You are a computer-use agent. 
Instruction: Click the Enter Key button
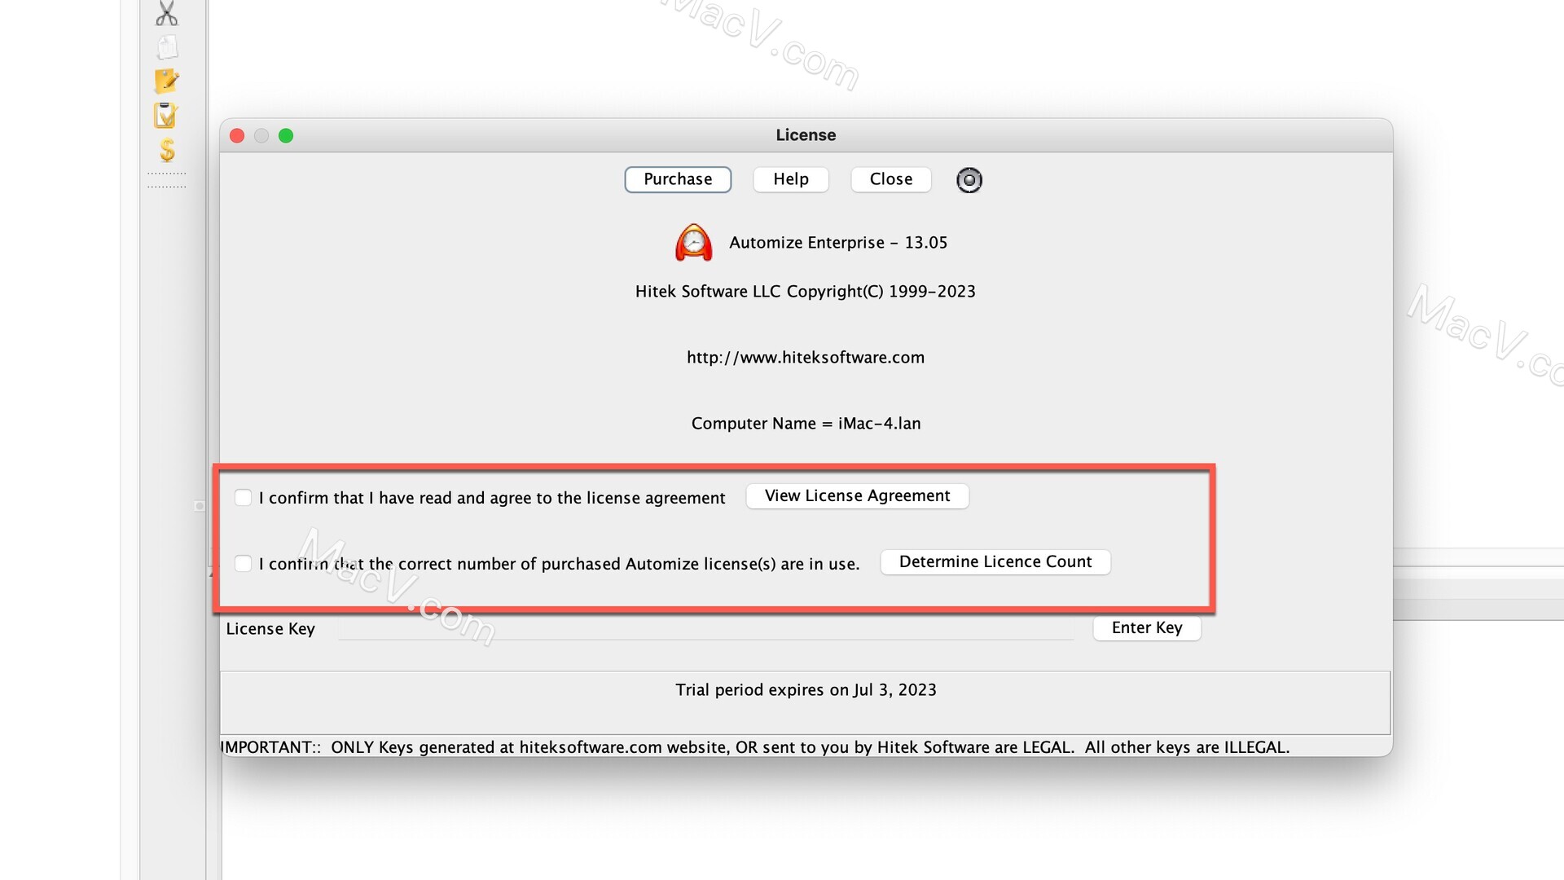click(x=1147, y=627)
